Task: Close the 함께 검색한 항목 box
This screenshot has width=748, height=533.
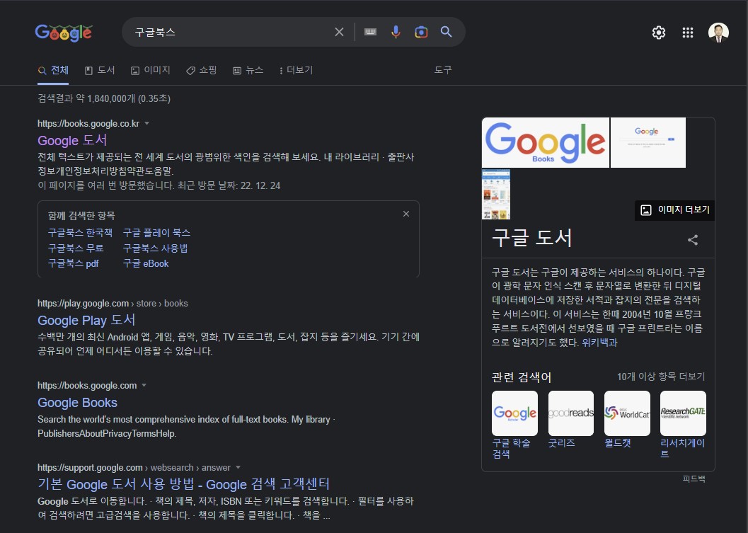Action: point(406,214)
